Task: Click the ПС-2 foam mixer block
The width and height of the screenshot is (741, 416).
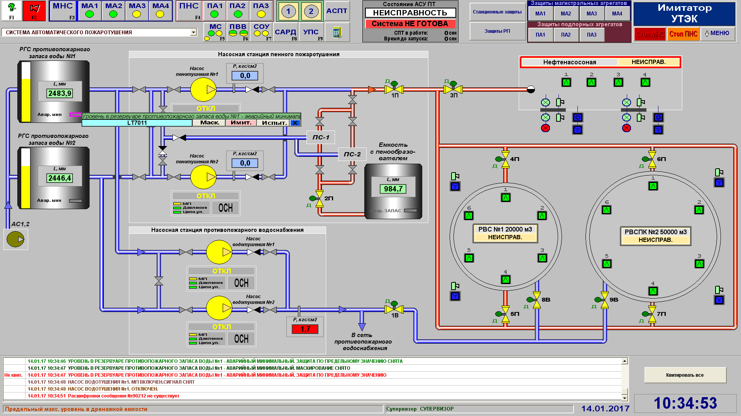Action: 352,154
